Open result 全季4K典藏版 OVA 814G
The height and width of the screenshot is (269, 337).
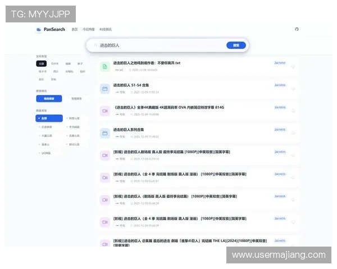pos(168,108)
